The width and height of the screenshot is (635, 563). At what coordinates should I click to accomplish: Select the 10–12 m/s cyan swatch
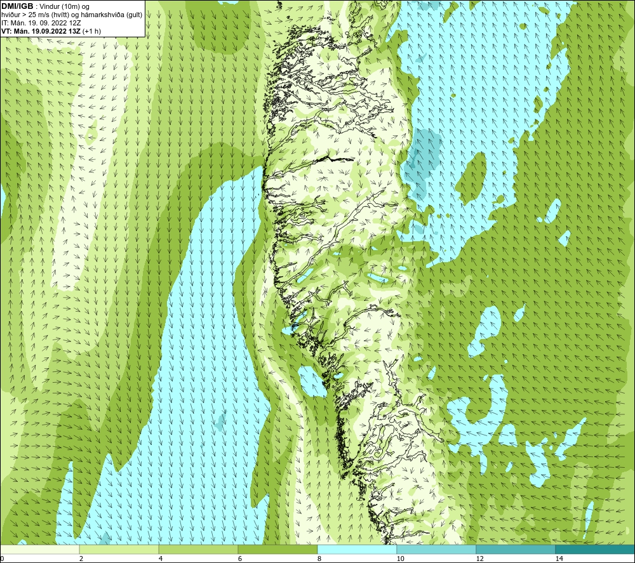click(x=437, y=549)
